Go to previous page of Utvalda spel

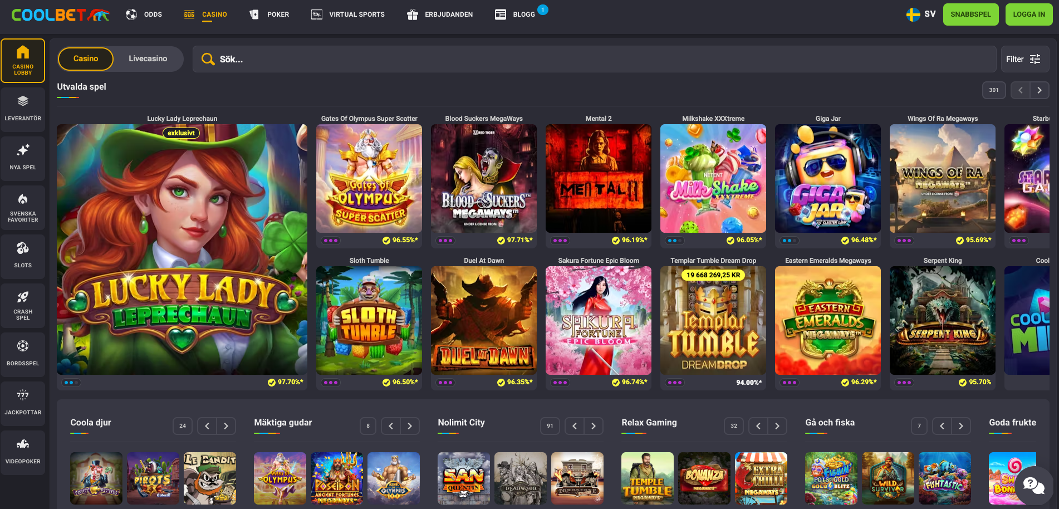coord(1020,90)
